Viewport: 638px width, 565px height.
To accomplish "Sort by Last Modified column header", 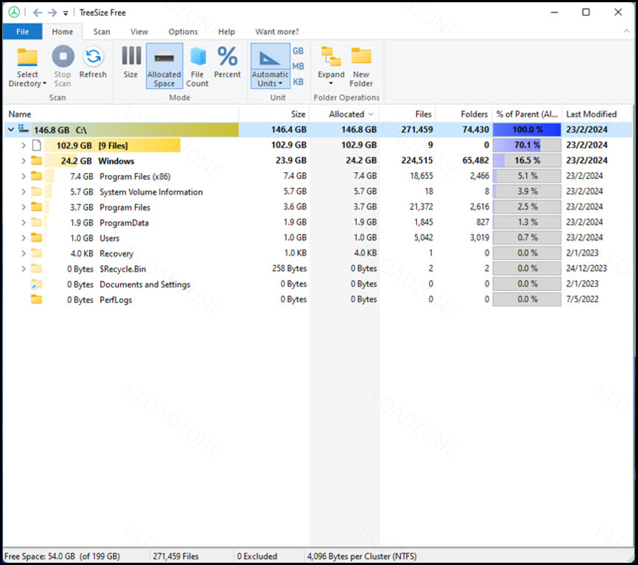I will [x=597, y=114].
